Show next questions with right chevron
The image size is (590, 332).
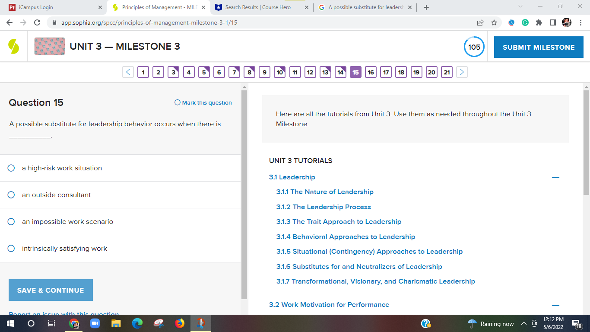click(x=462, y=72)
